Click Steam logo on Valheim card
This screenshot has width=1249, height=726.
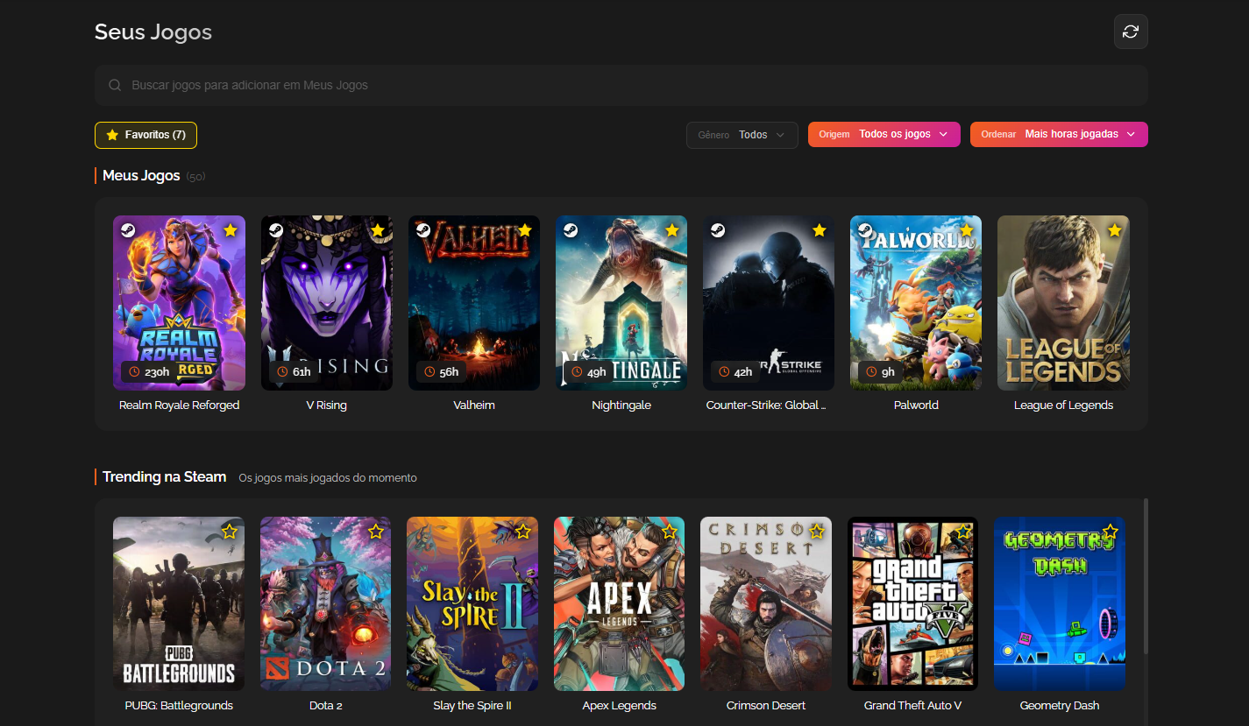pyautogui.click(x=423, y=230)
